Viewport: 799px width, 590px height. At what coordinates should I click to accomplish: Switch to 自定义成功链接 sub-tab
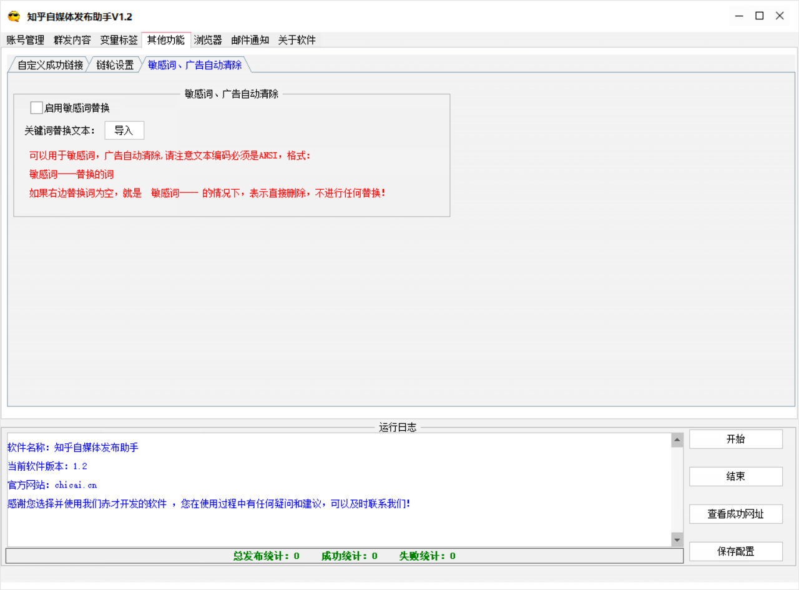(50, 65)
